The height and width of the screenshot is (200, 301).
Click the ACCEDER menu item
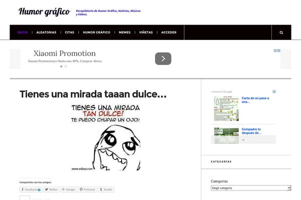[x=169, y=32]
